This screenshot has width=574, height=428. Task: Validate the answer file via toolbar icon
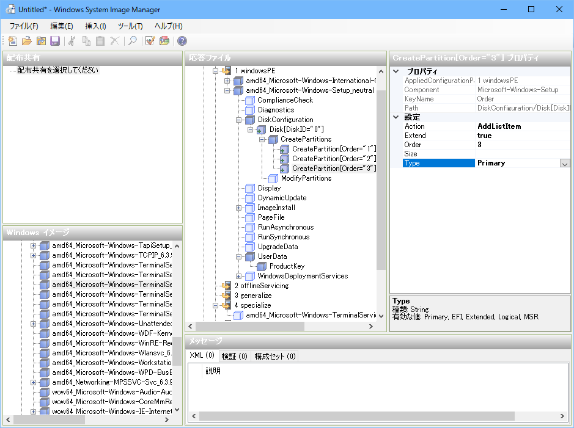point(150,41)
